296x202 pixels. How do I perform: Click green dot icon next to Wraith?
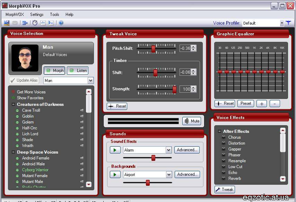click(x=17, y=146)
